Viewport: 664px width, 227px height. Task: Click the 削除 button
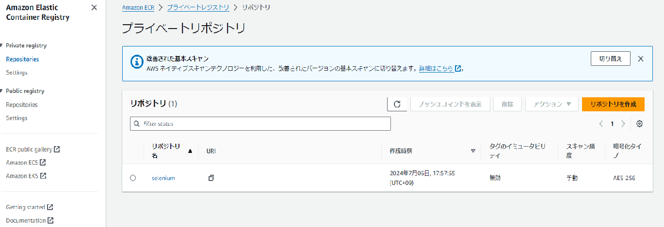[507, 104]
